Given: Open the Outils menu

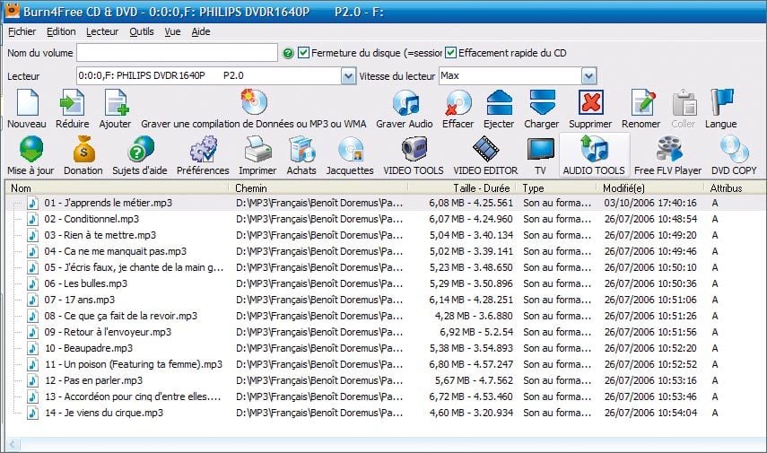Looking at the screenshot, I should (142, 31).
